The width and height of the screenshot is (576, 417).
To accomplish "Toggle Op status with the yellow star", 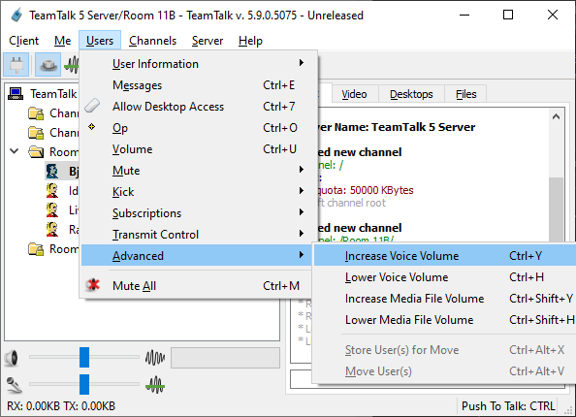I will [92, 127].
